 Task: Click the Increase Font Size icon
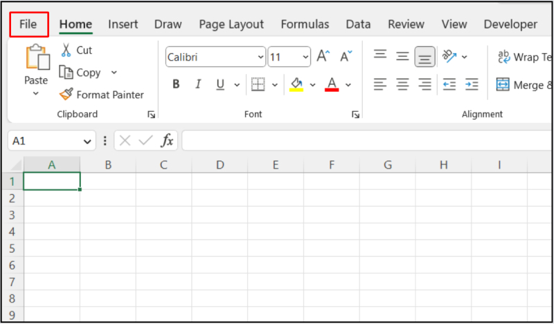tap(323, 57)
